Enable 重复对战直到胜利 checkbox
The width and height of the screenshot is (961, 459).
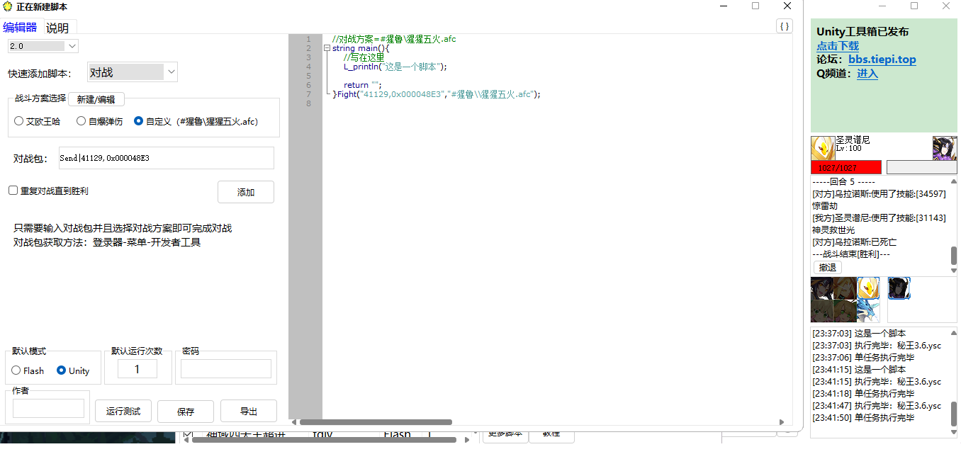[13, 191]
